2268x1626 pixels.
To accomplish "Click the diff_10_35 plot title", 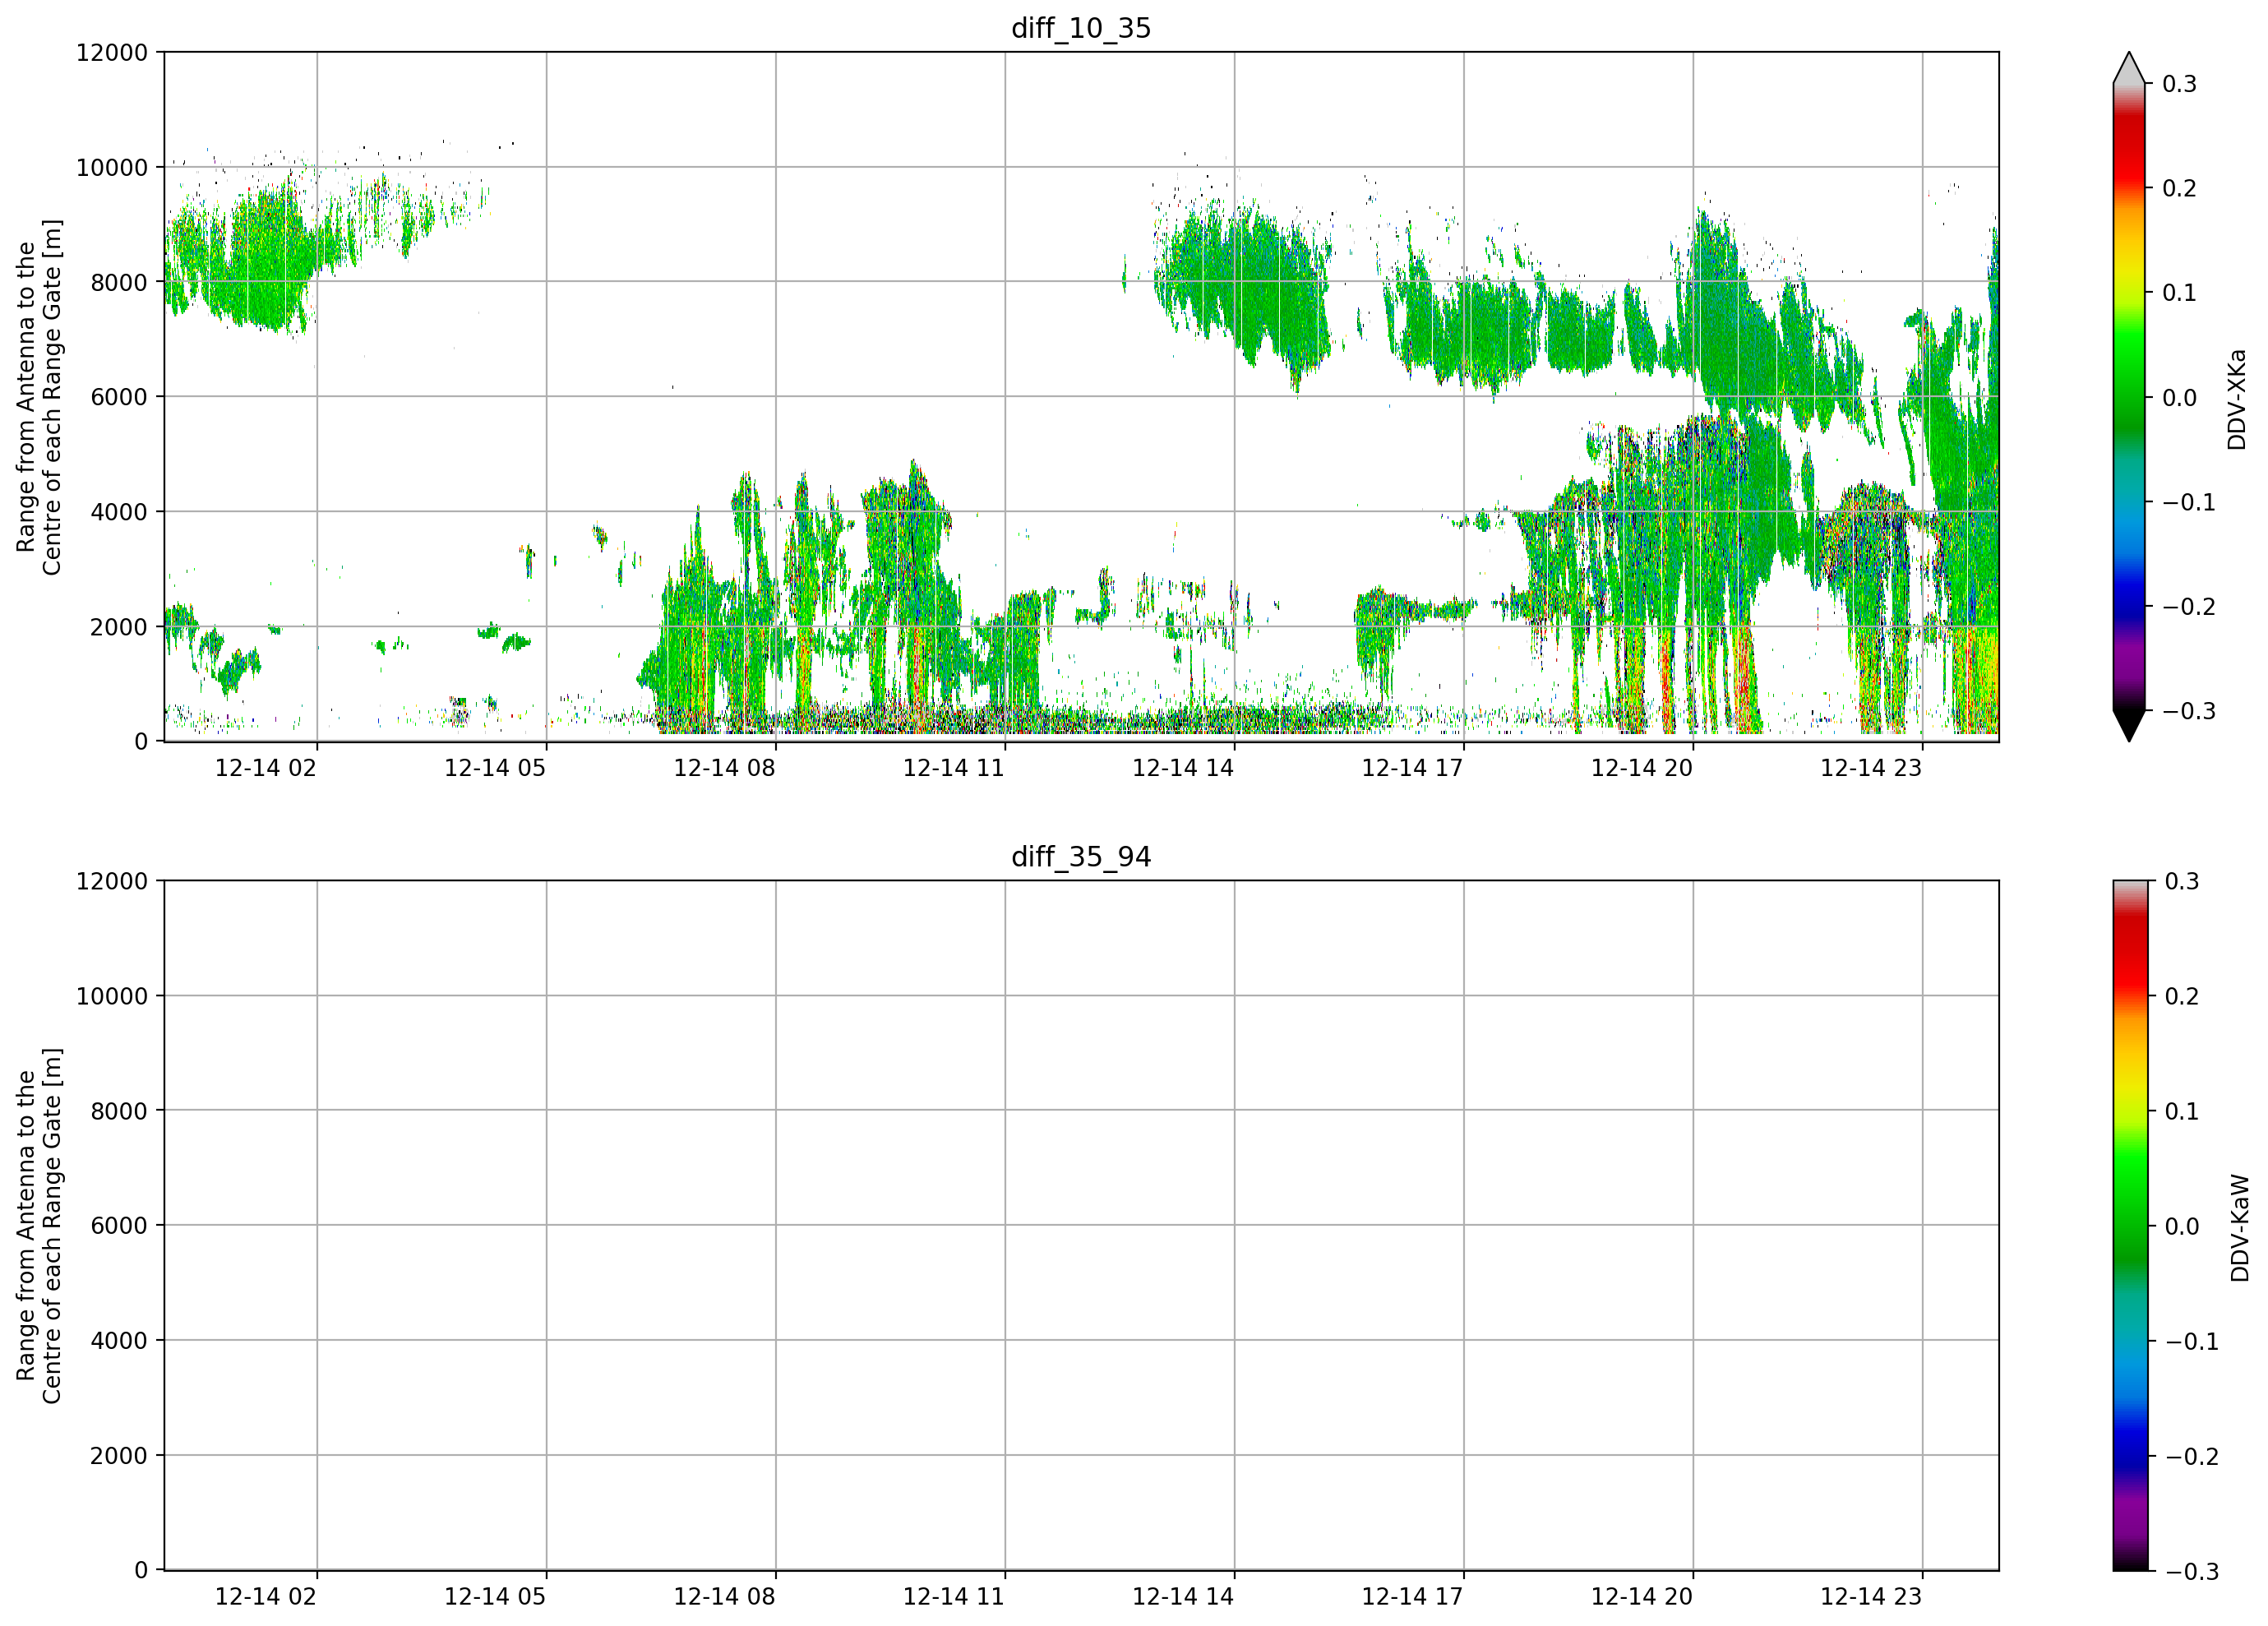I will pyautogui.click(x=1081, y=28).
